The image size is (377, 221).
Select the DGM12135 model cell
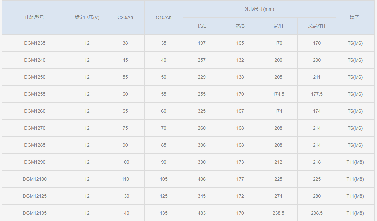click(35, 213)
